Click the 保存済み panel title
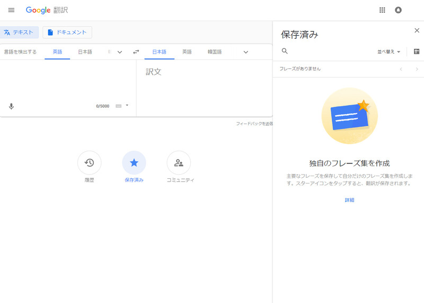Viewport: 424px width, 303px height. [299, 34]
